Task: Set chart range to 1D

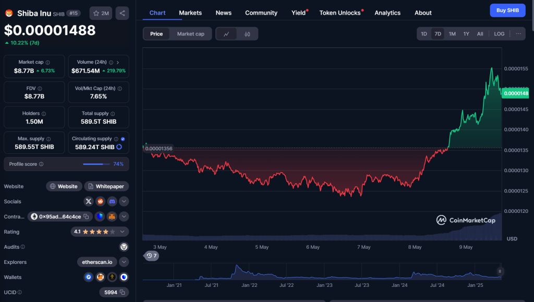Action: pos(424,34)
